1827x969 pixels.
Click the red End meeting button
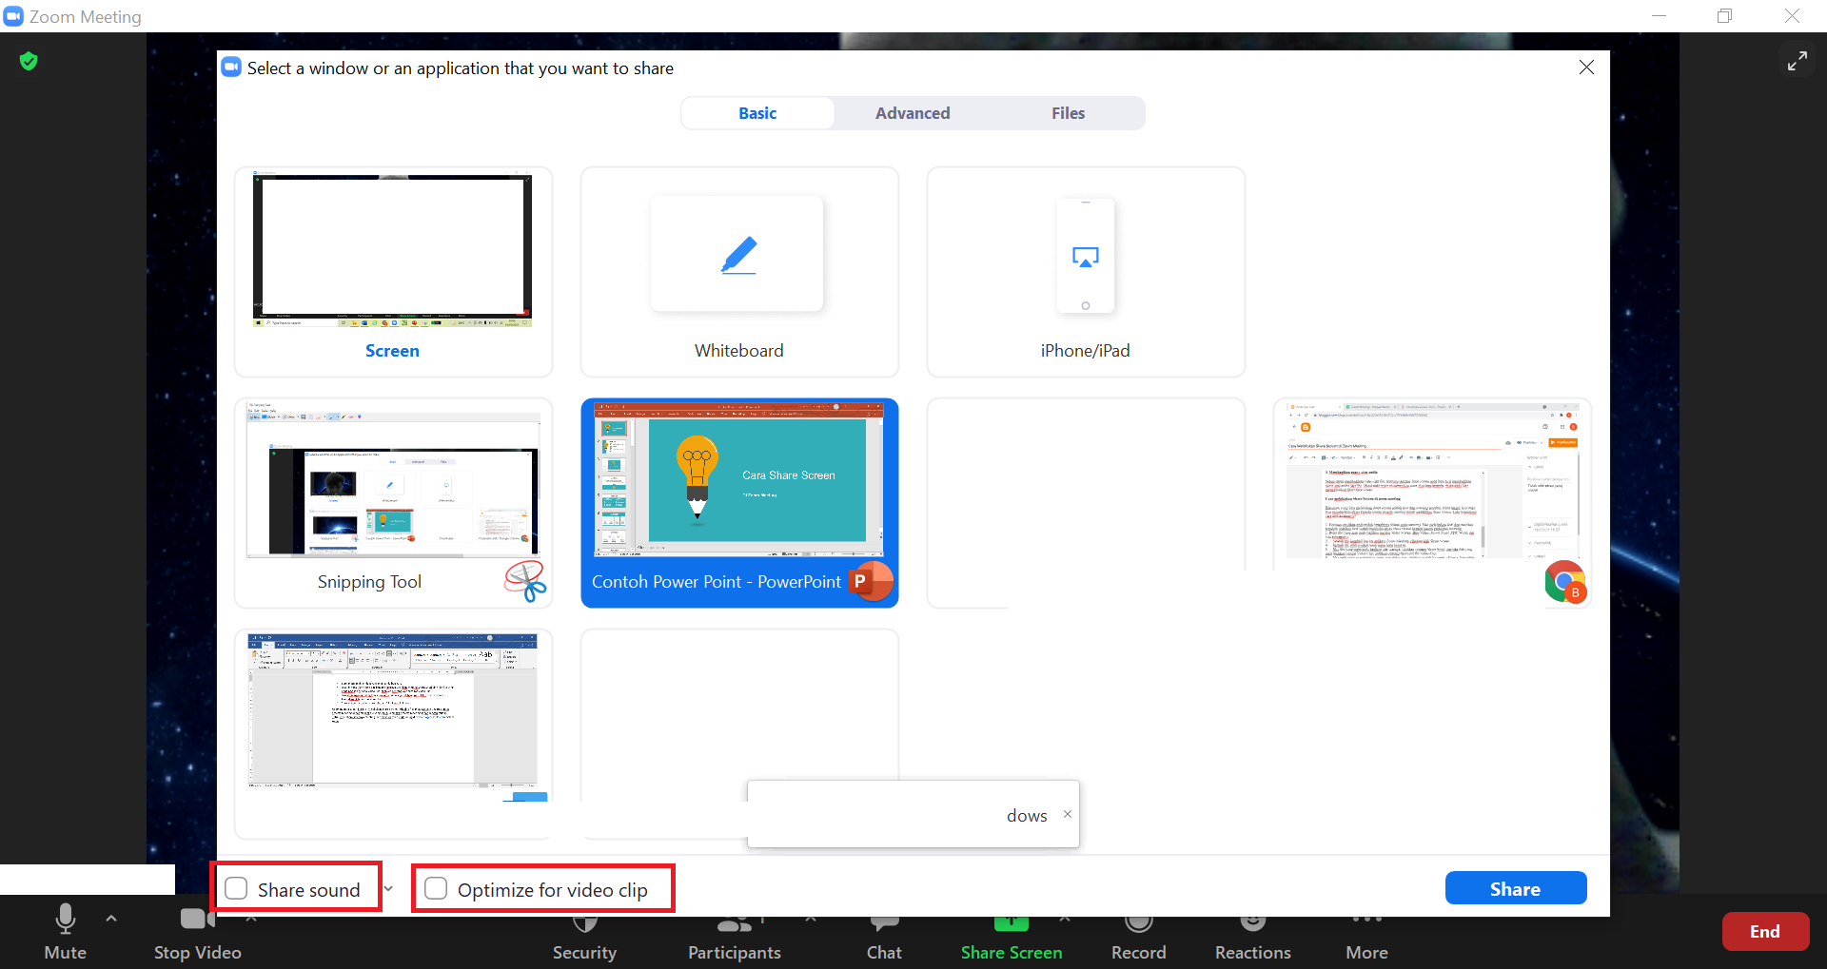[1765, 932]
